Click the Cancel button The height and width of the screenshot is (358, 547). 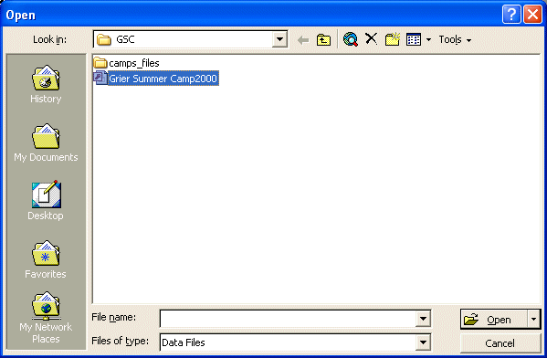click(500, 343)
